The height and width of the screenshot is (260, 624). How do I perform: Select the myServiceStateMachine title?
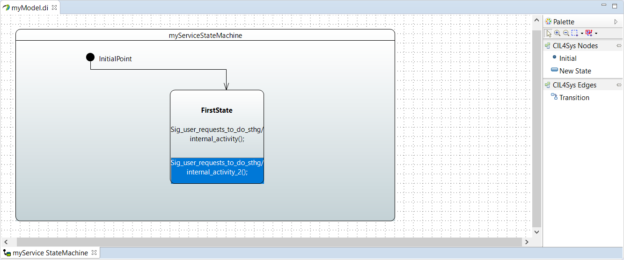tap(206, 35)
